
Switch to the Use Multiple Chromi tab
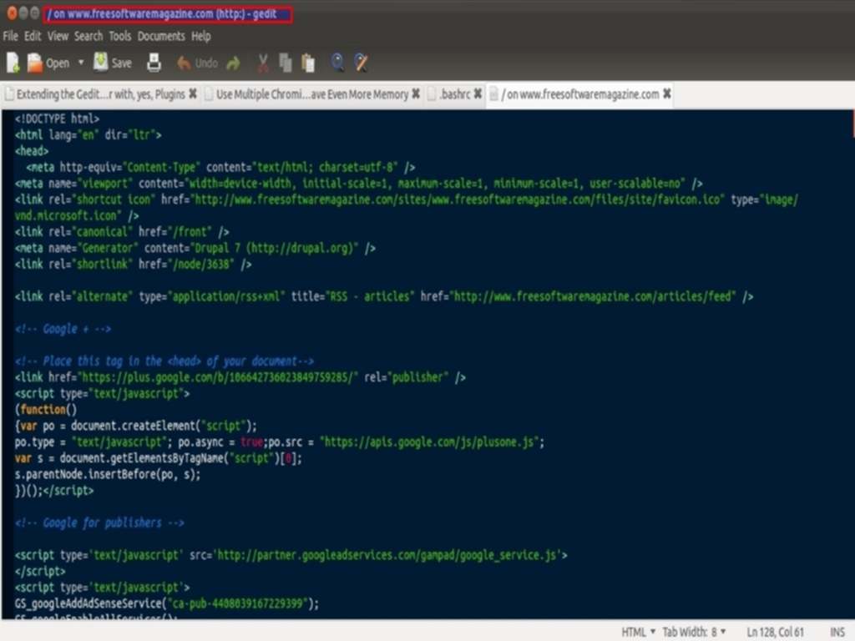(x=312, y=94)
